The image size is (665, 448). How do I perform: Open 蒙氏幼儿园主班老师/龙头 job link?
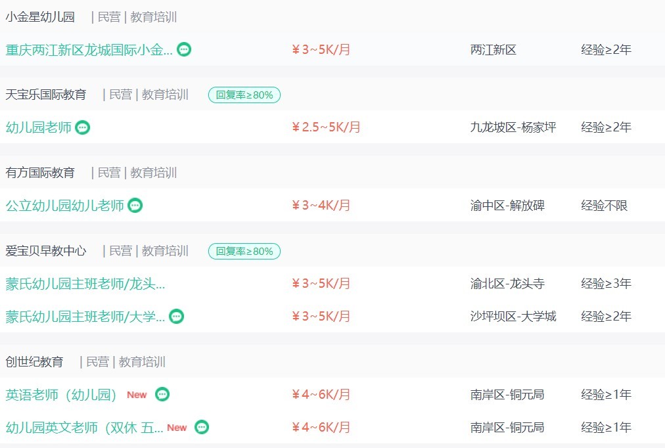tap(85, 284)
